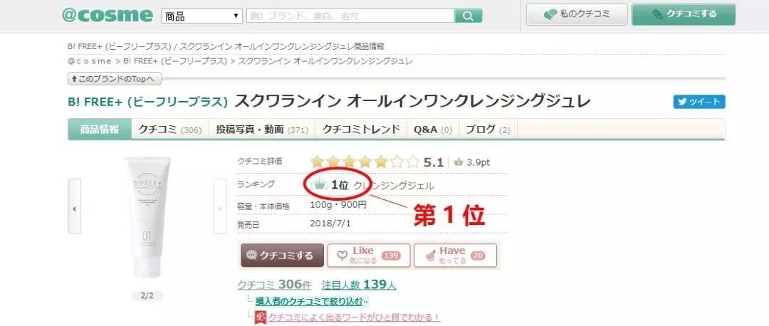Click the @cosme logo
The image size is (769, 326).
pyautogui.click(x=108, y=15)
